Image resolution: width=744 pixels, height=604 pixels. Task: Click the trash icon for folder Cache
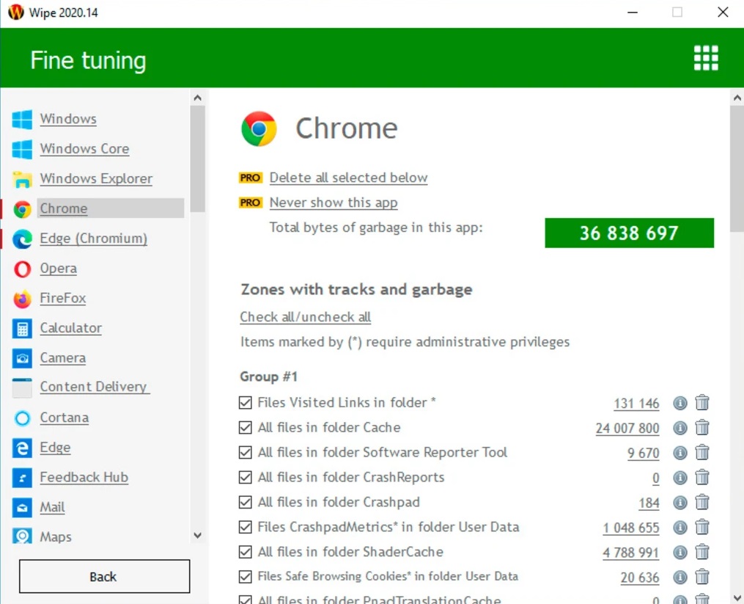point(702,428)
